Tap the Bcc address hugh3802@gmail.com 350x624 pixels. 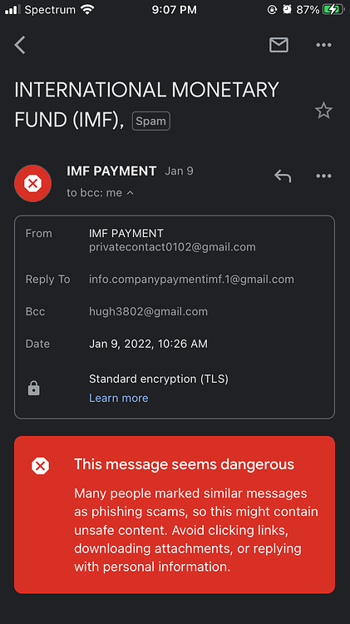tap(148, 312)
